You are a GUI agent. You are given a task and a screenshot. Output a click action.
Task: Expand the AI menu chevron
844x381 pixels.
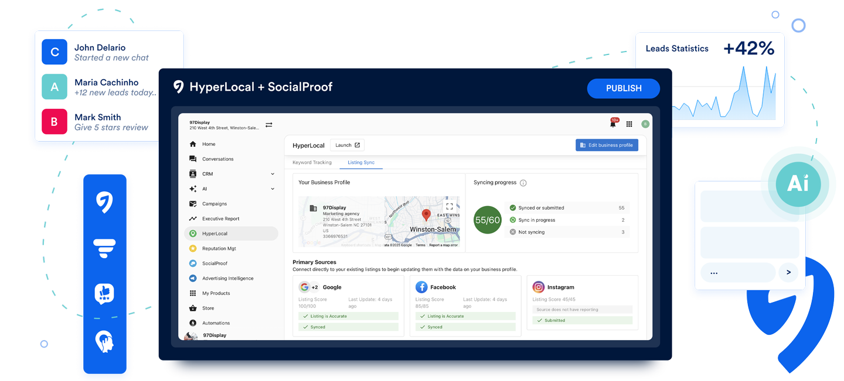pos(273,189)
